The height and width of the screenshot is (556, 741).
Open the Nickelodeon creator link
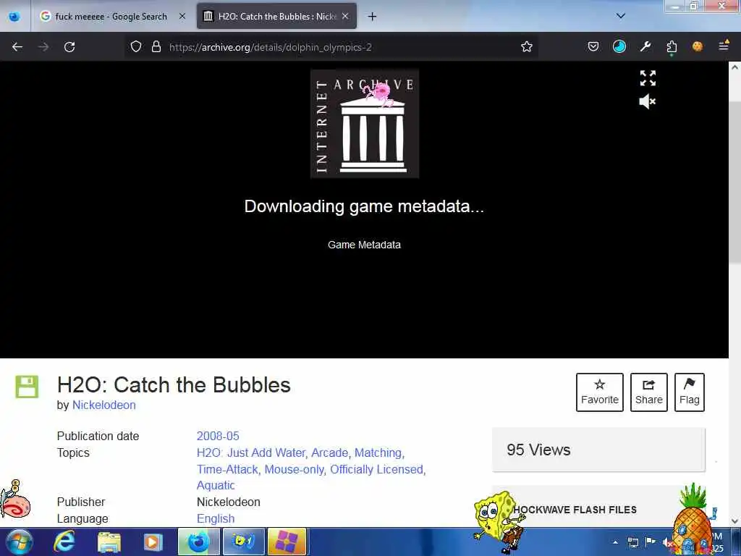(x=103, y=405)
